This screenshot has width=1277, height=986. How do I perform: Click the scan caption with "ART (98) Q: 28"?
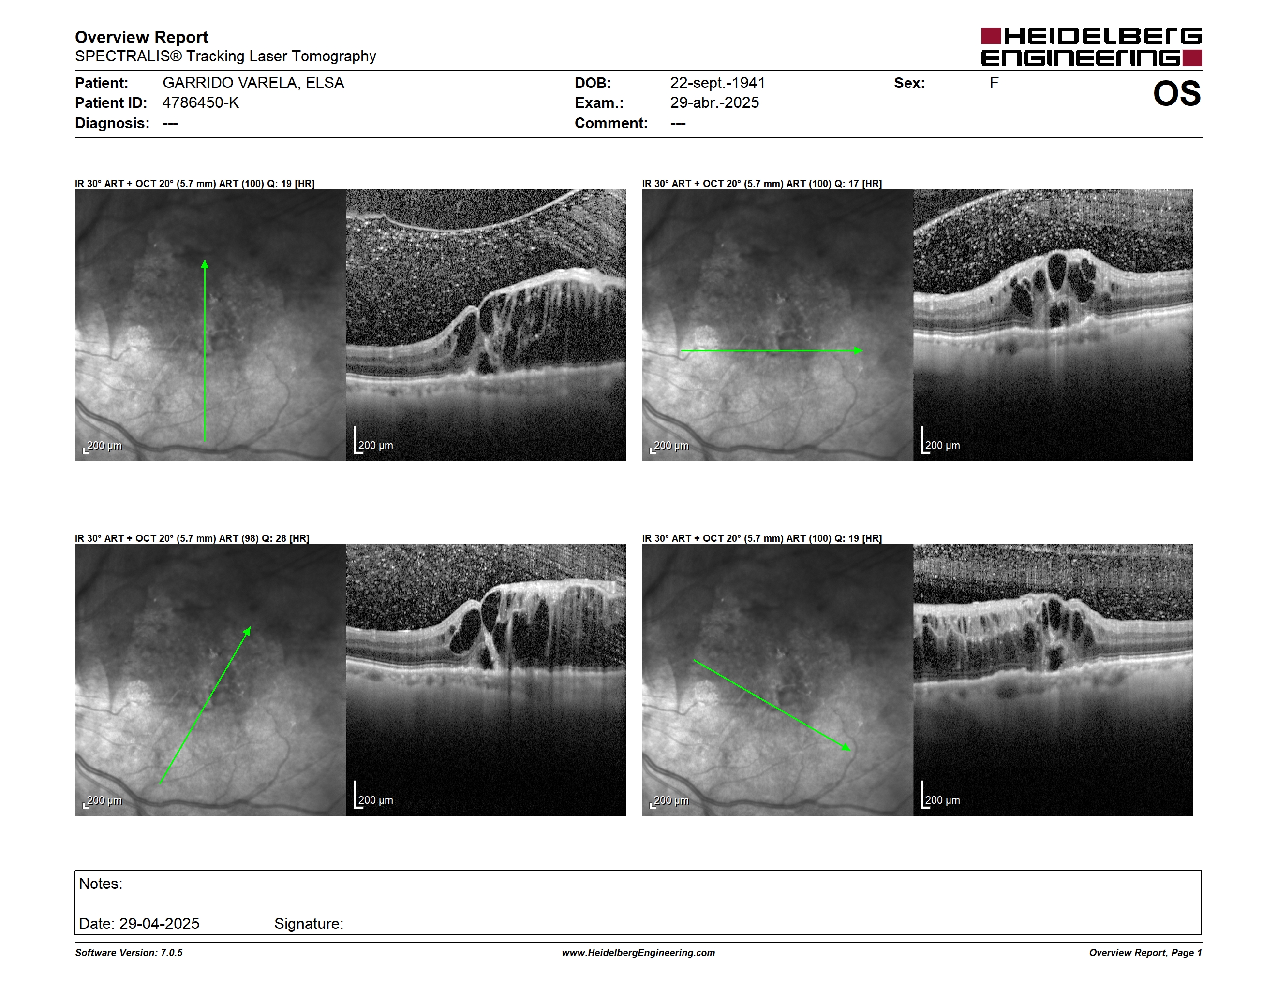192,538
